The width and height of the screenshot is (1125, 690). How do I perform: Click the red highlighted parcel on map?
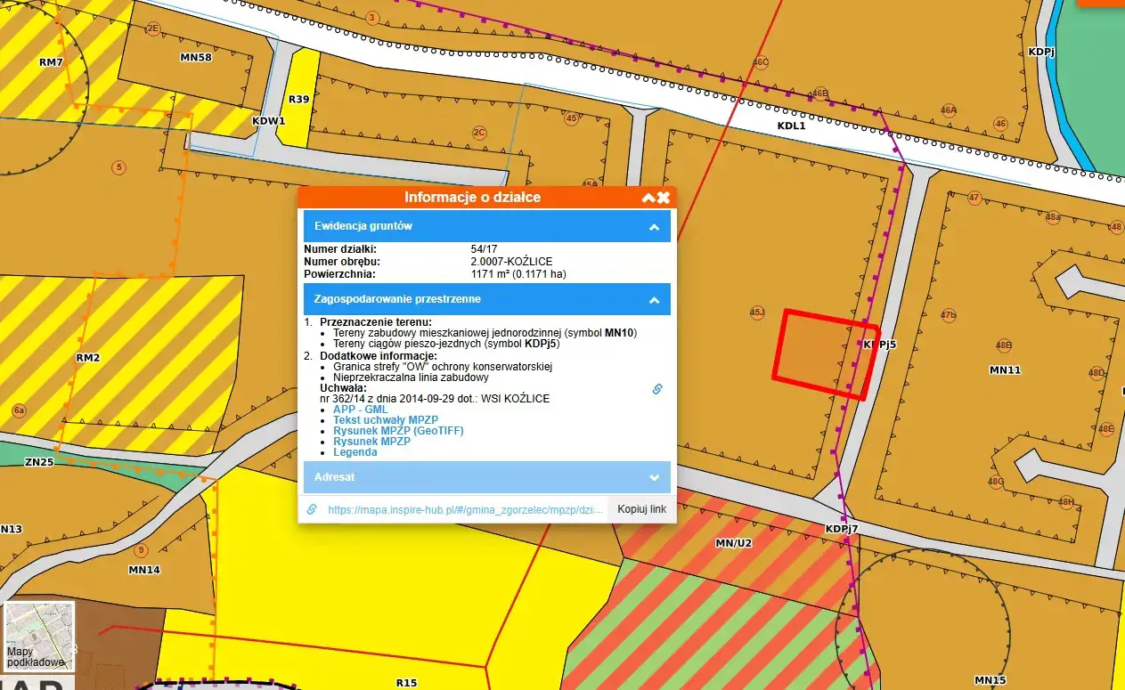point(821,356)
